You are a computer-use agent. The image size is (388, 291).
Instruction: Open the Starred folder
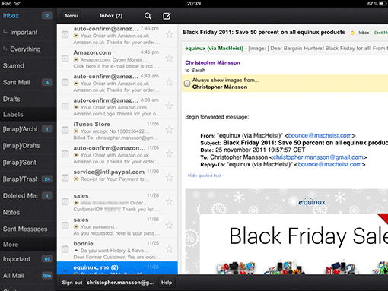28,66
